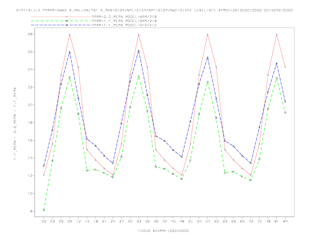Screen dimensions: 311x241
Task: Click x-axis forecast hour label 21
Action: [104, 221]
